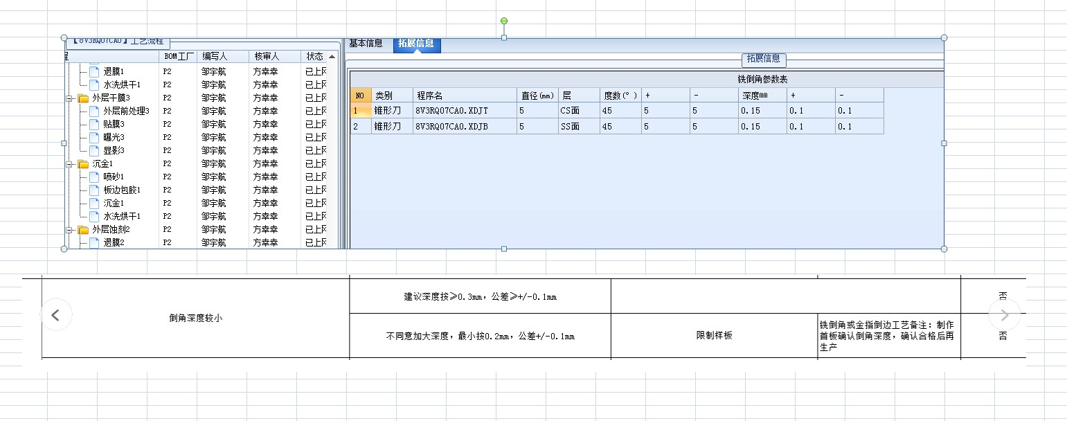Image resolution: width=1067 pixels, height=421 pixels.
Task: Select the 贴膜3 tree label
Action: [114, 124]
